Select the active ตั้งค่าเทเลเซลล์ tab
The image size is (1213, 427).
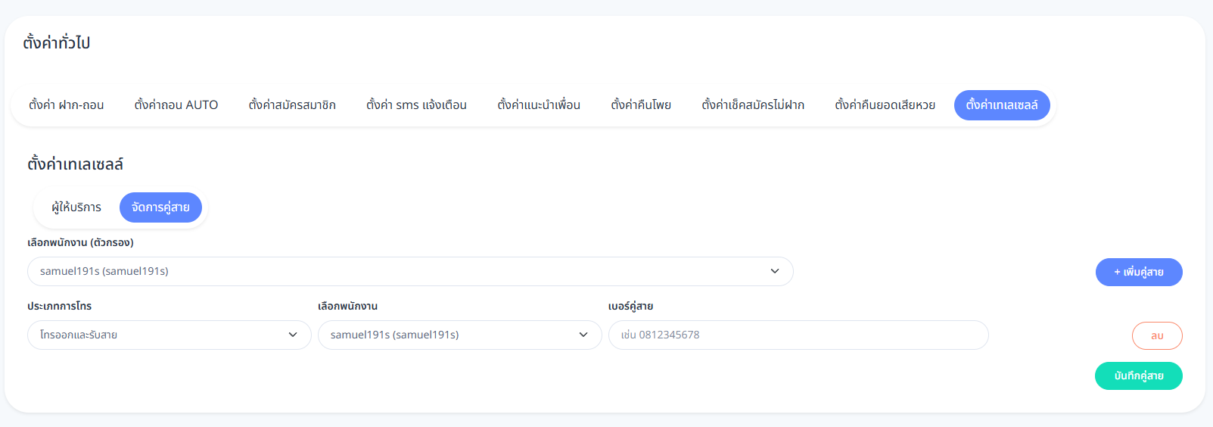click(x=1002, y=105)
